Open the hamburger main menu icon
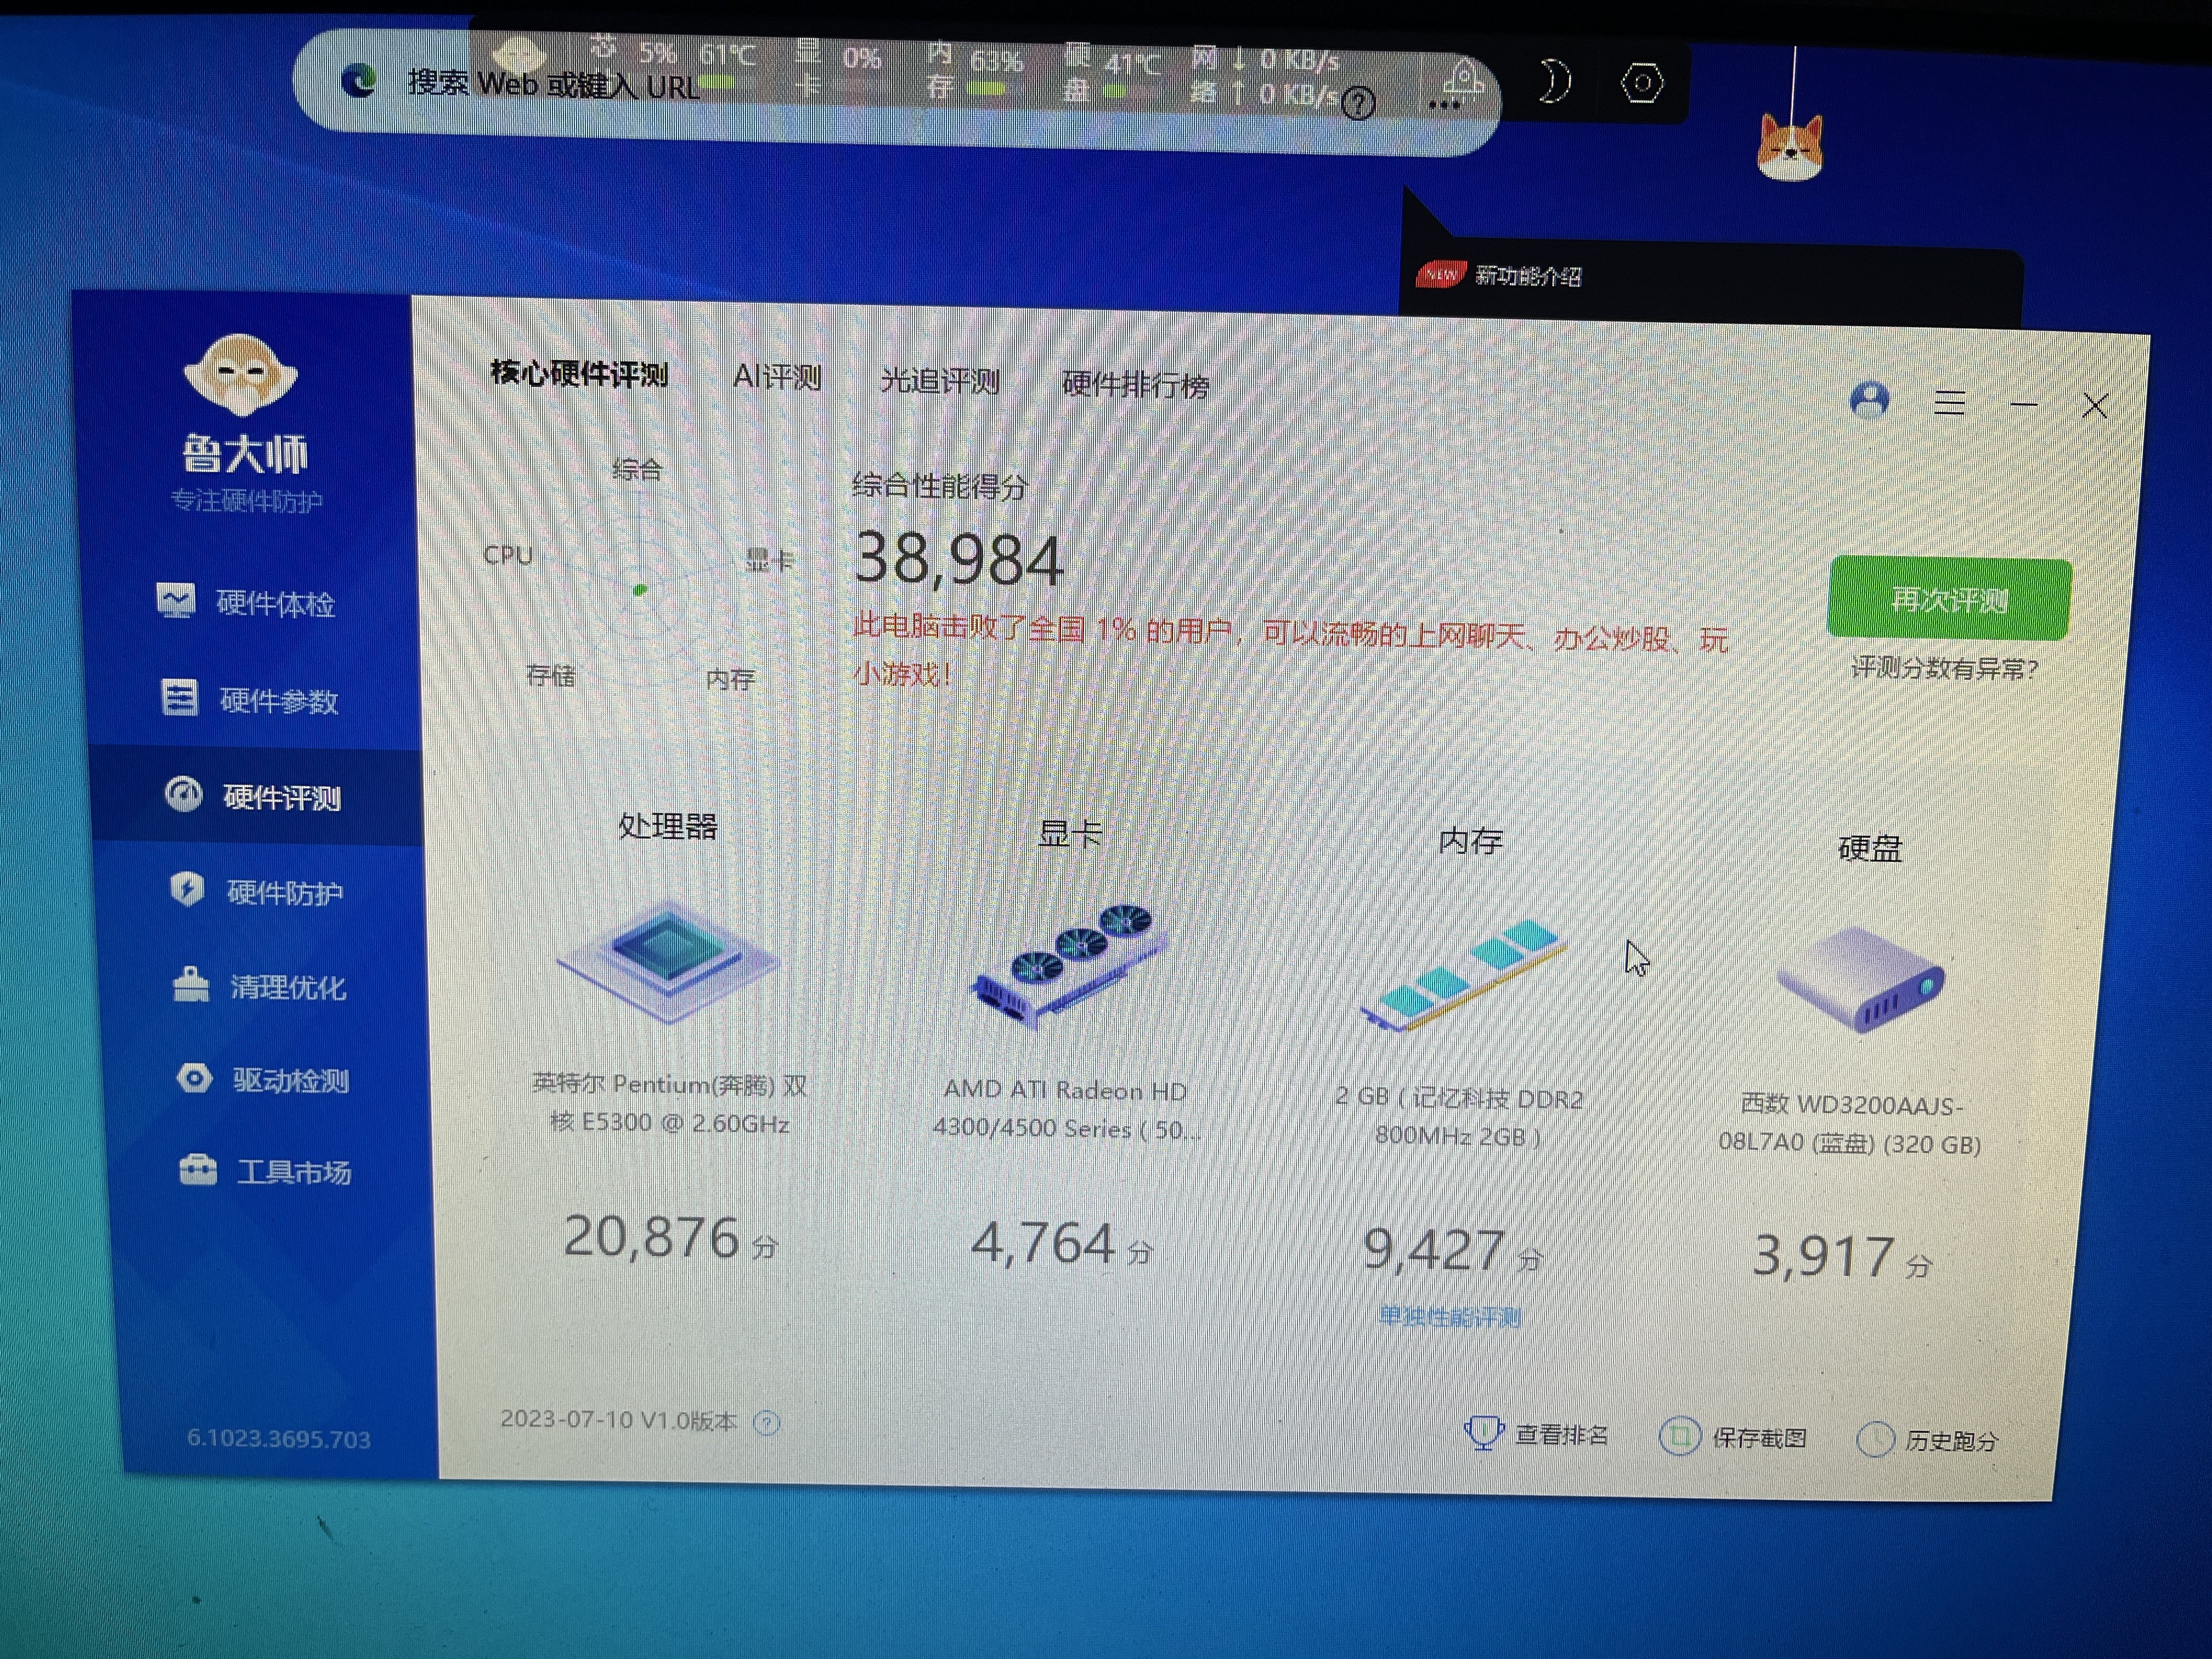 1949,403
